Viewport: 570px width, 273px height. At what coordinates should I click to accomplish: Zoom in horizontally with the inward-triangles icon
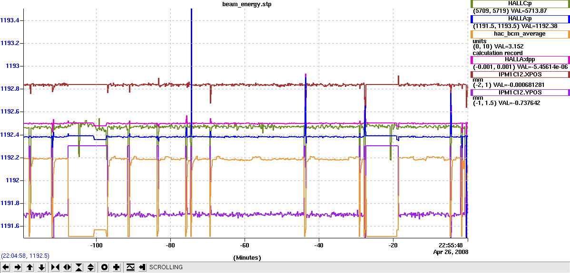pos(55,267)
